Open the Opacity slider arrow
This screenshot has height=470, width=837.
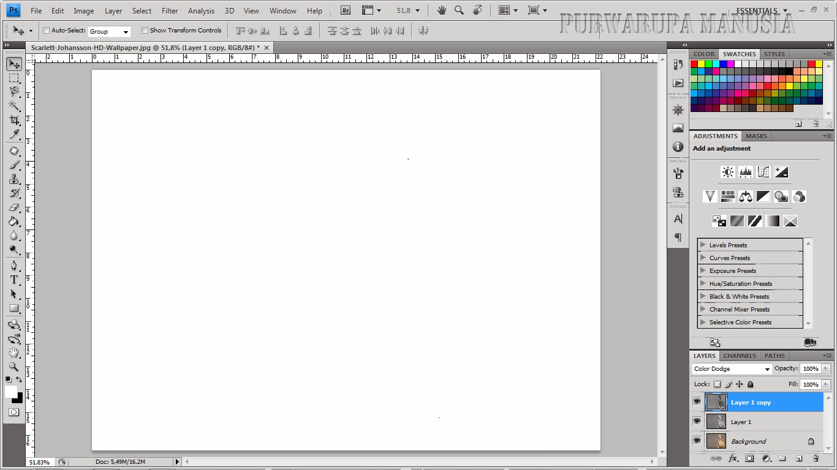pos(826,368)
